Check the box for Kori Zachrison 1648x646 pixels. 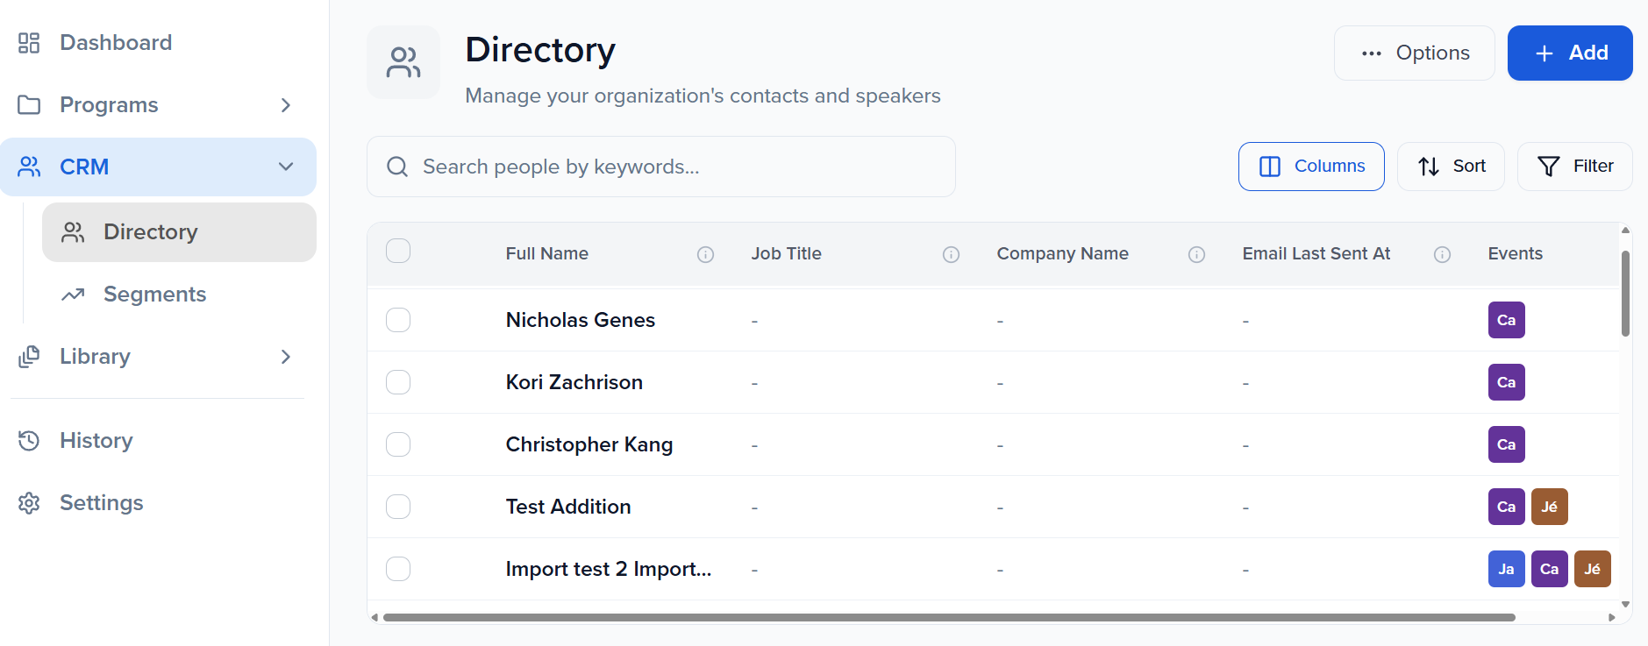(398, 382)
